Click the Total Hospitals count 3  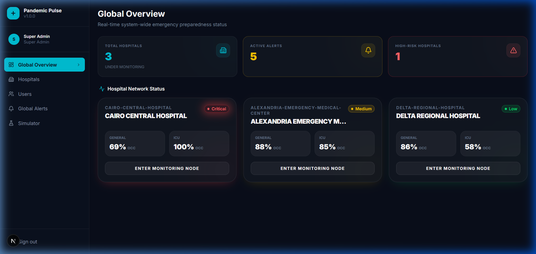(108, 57)
